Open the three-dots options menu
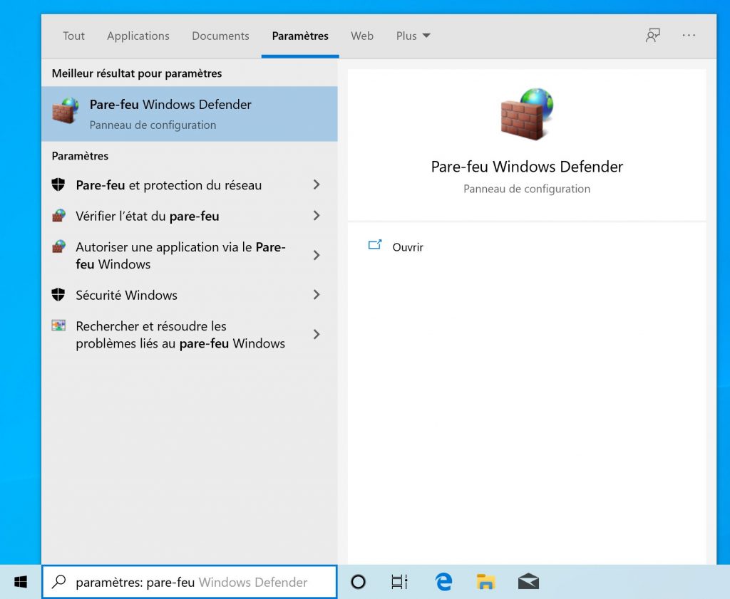 (x=689, y=36)
